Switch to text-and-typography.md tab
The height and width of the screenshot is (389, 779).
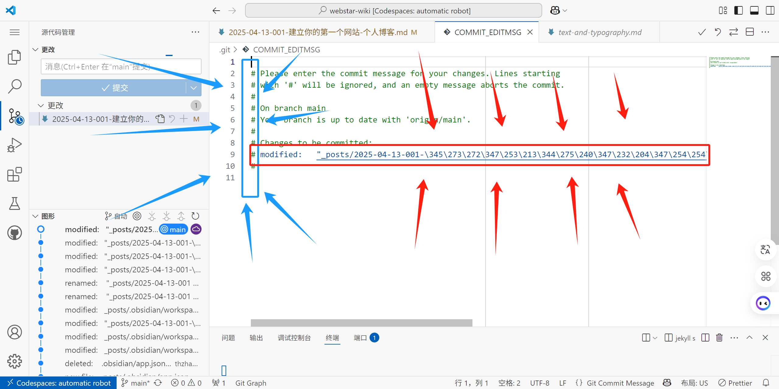tap(599, 32)
